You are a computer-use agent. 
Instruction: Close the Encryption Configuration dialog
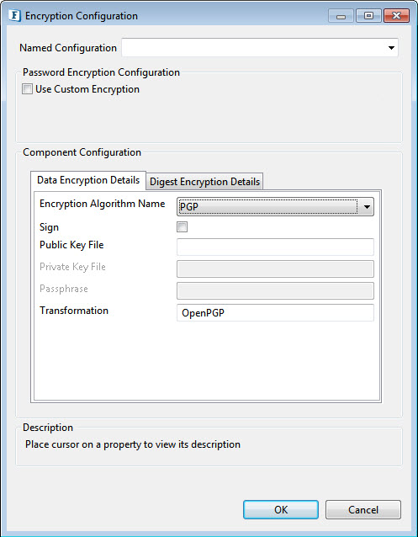(396, 16)
